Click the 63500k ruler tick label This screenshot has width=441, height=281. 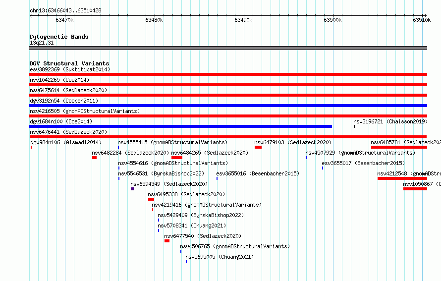point(332,20)
